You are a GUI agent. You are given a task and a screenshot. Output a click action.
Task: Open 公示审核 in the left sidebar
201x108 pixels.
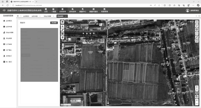(9, 44)
